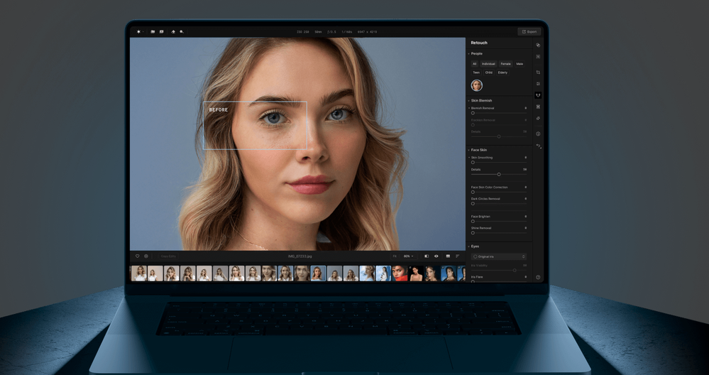The image size is (709, 375).
Task: Select the red-dress photo thumbnail in filmstrip
Action: click(x=400, y=273)
